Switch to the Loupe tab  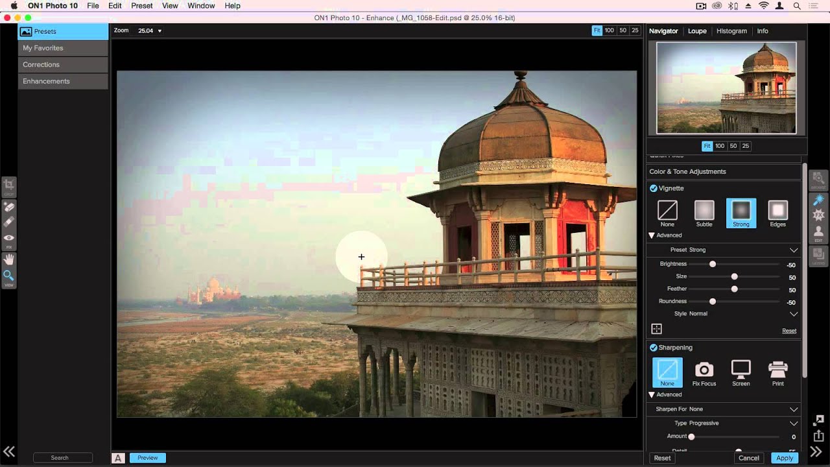[697, 31]
